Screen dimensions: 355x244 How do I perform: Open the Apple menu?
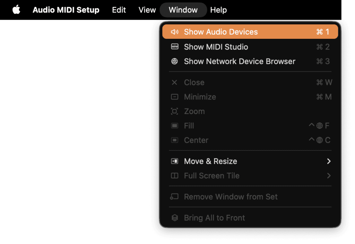[x=16, y=10]
